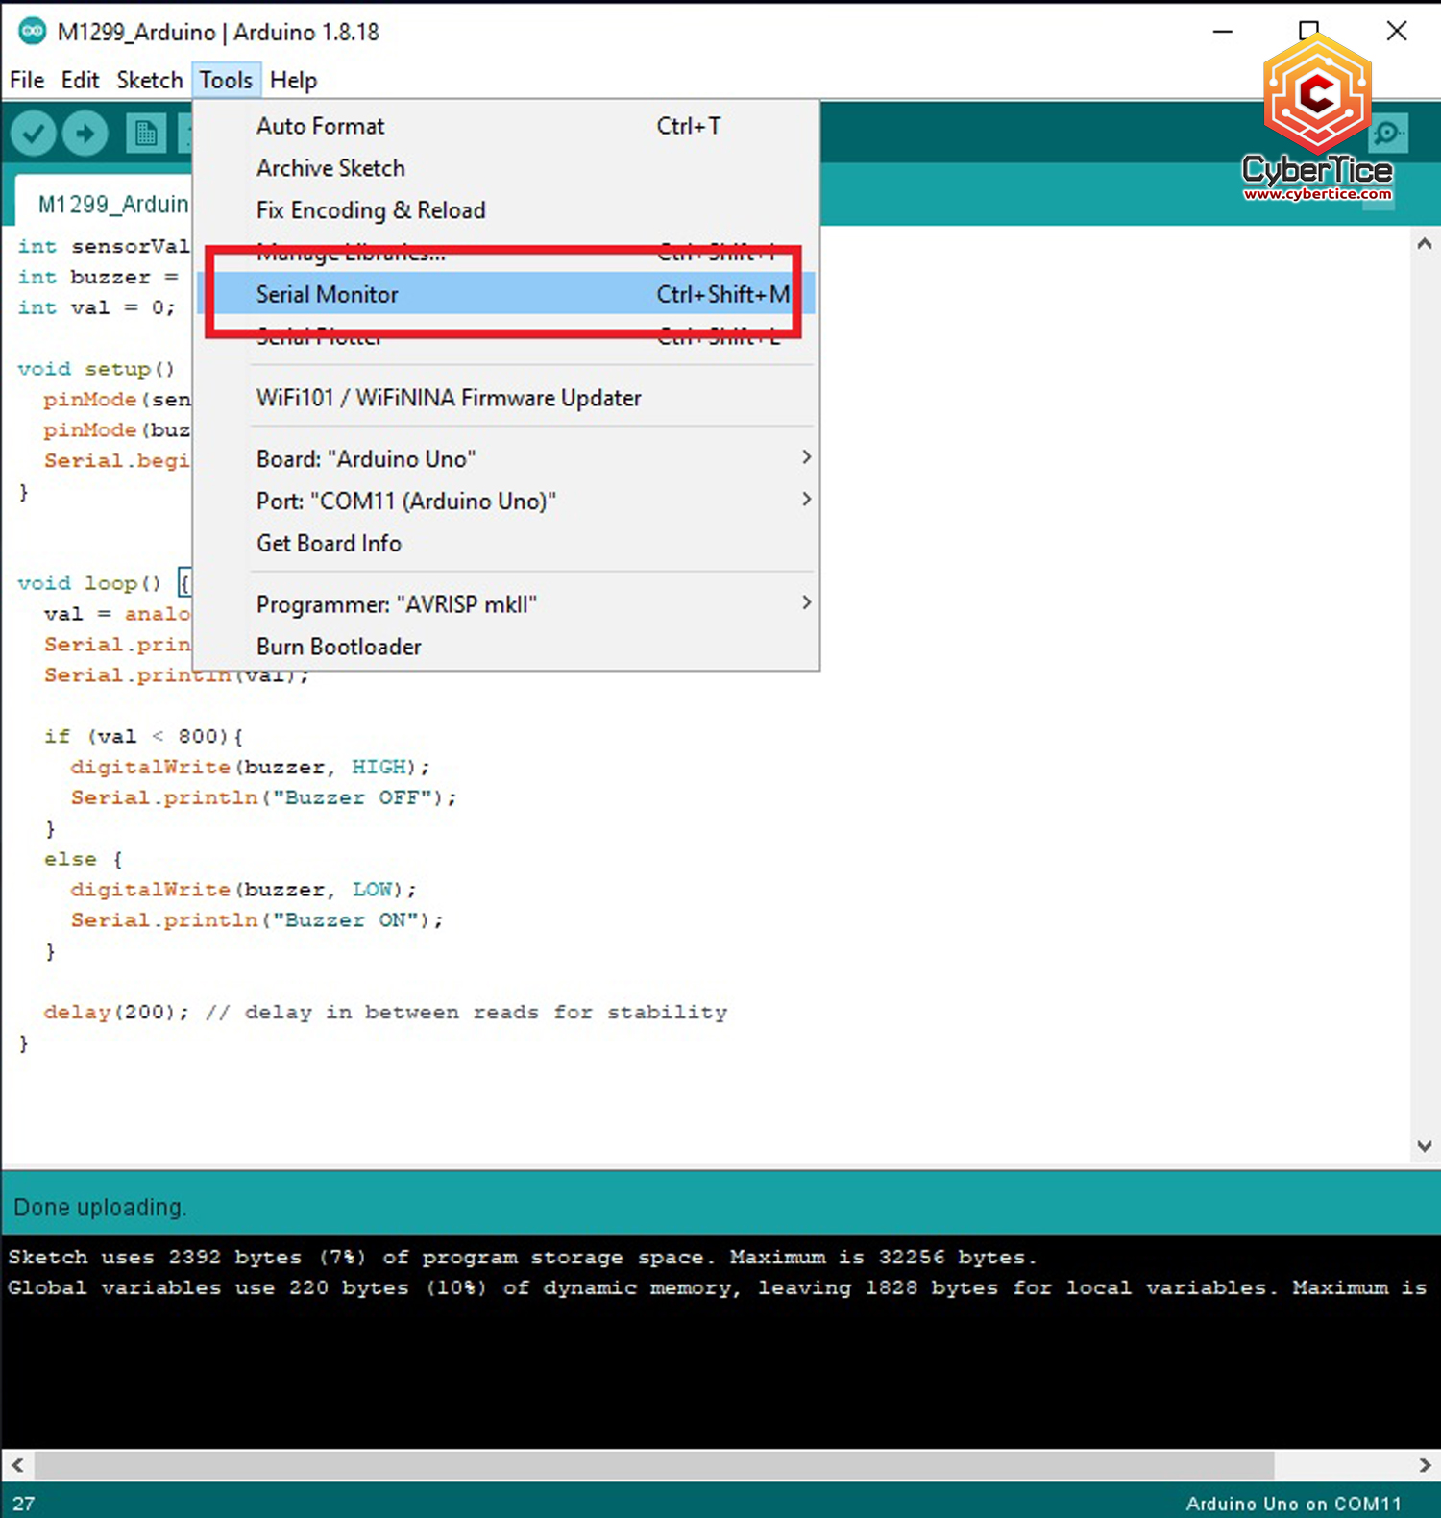Open the File menu

click(27, 80)
